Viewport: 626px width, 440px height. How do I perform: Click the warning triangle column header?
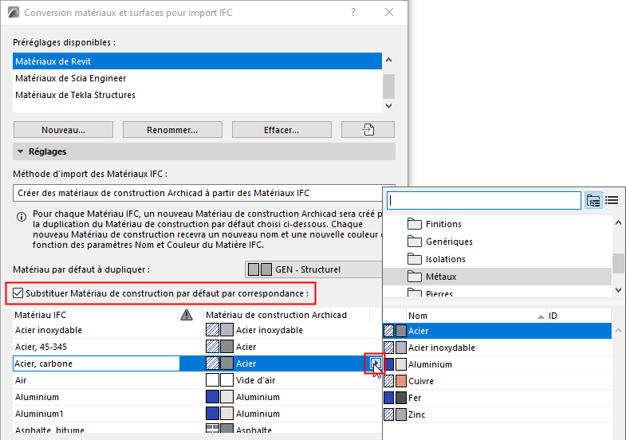(187, 315)
